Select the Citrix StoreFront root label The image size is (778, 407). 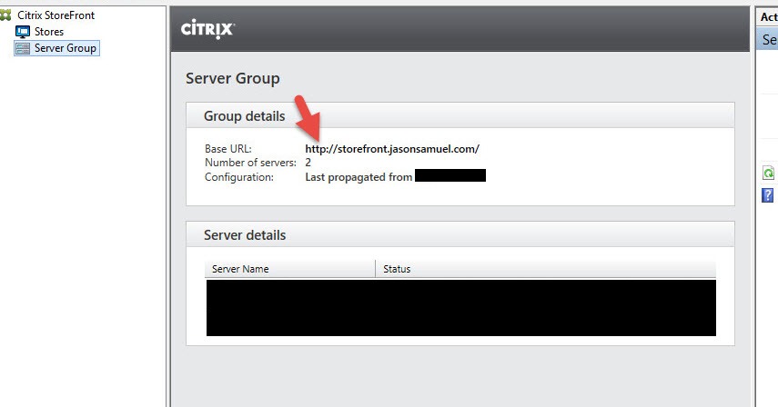coord(56,15)
